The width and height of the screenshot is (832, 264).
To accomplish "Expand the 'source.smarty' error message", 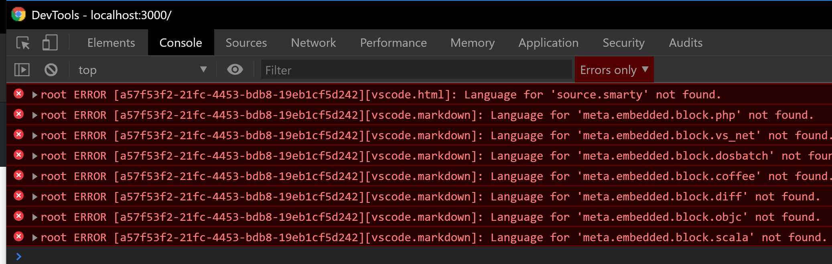I will click(35, 95).
